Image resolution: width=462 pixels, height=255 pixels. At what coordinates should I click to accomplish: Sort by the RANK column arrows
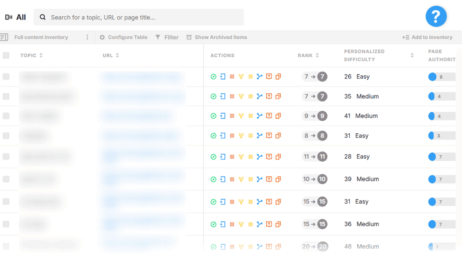317,55
